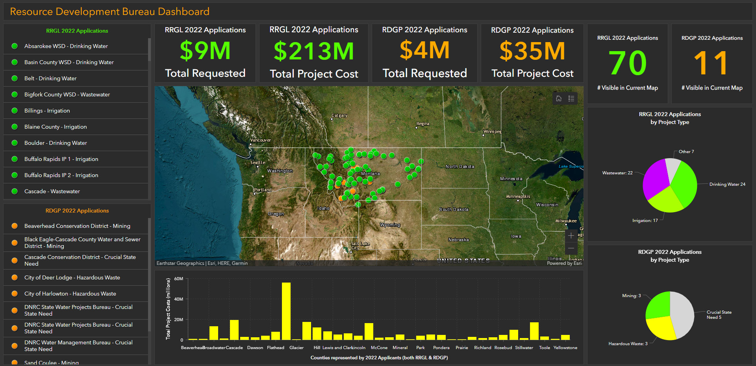Click the Esri, HERE, Garmin attribution text

click(x=227, y=263)
